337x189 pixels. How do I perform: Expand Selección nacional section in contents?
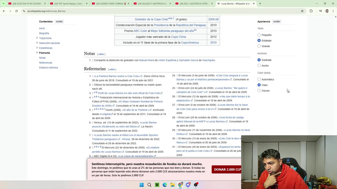click(37, 43)
